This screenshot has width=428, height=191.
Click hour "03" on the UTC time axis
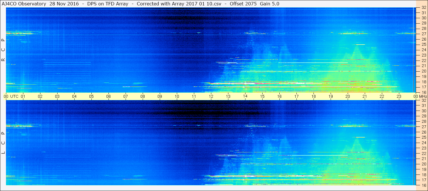click(57, 96)
